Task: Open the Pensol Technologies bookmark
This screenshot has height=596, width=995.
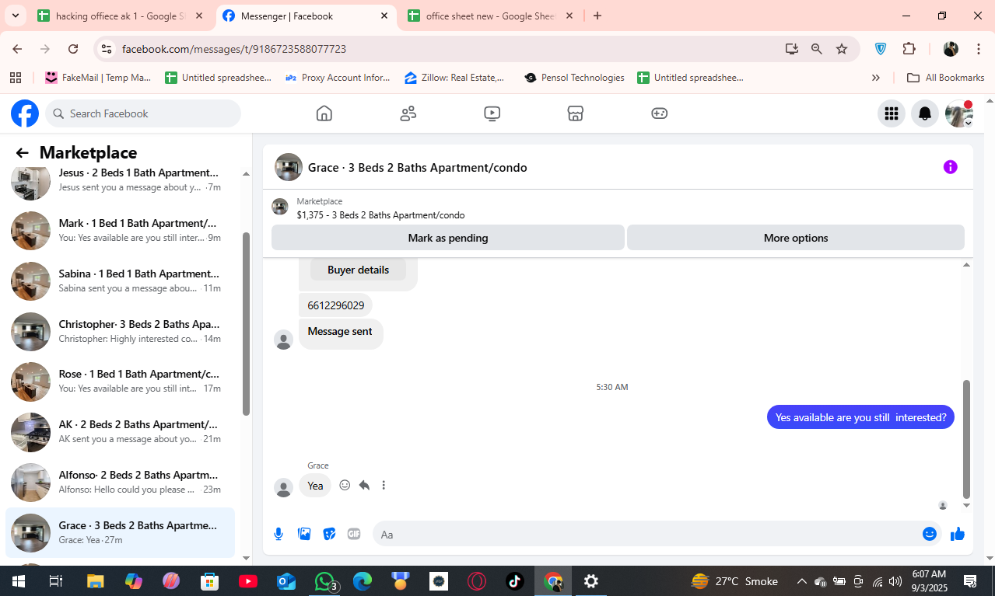Action: tap(575, 78)
